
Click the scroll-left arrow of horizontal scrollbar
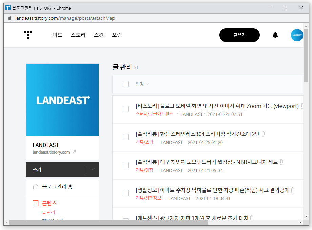6,223
